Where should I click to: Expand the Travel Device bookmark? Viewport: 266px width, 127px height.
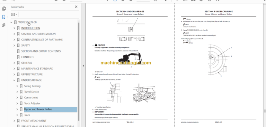click(17, 92)
